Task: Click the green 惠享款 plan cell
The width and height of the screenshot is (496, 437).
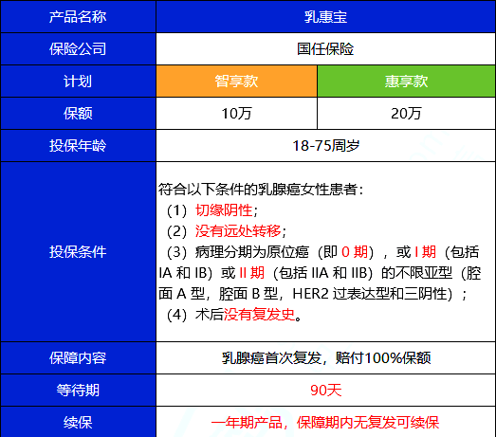Action: 407,81
